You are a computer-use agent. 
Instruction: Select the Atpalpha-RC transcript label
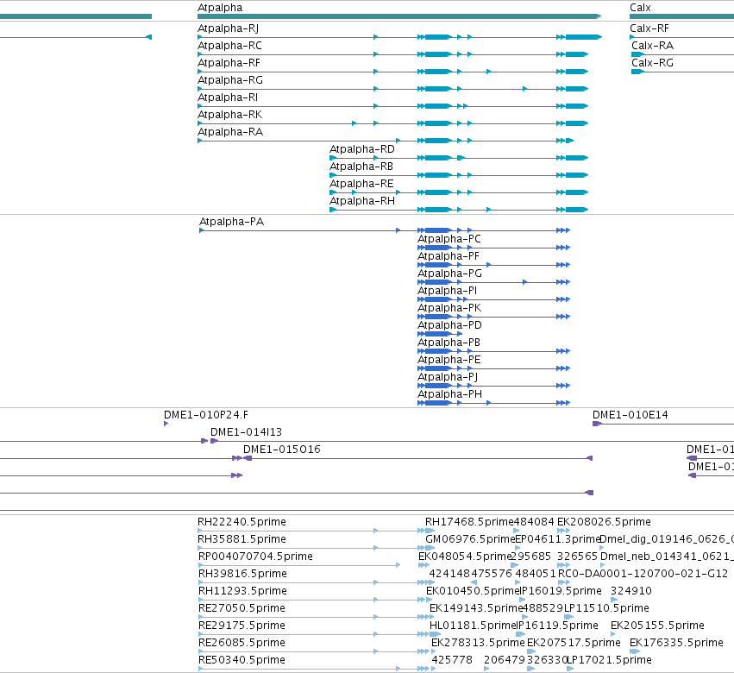(x=229, y=46)
